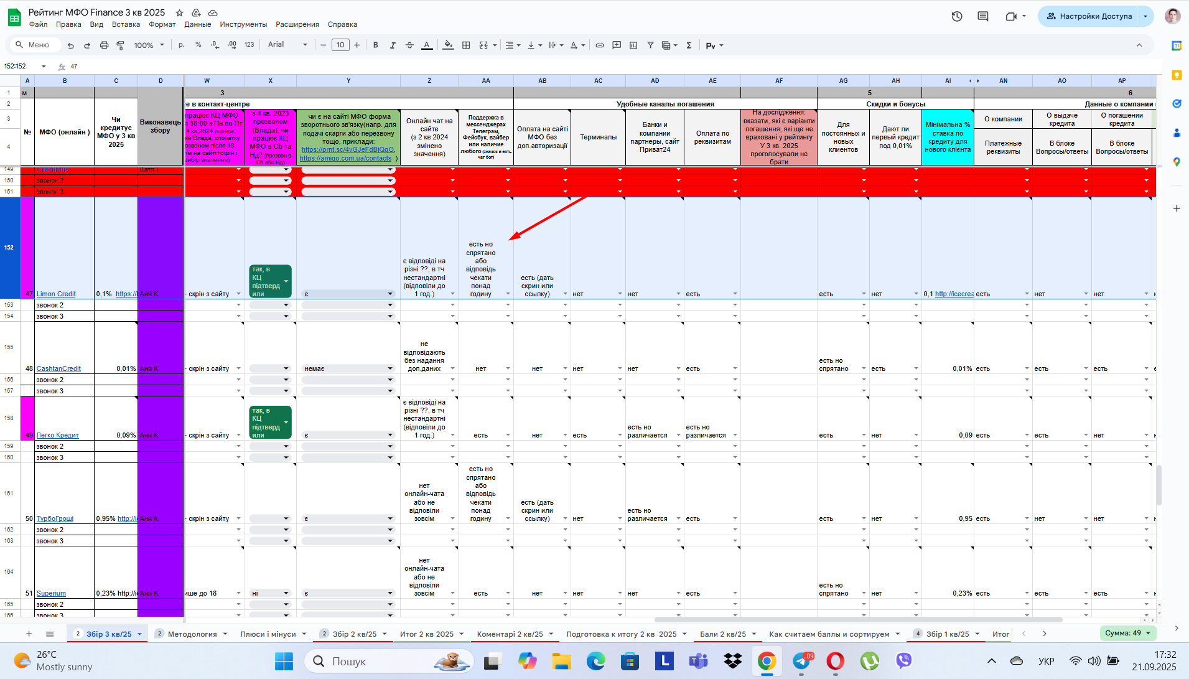The width and height of the screenshot is (1189, 679).
Task: Open the Borders tool
Action: 466,45
